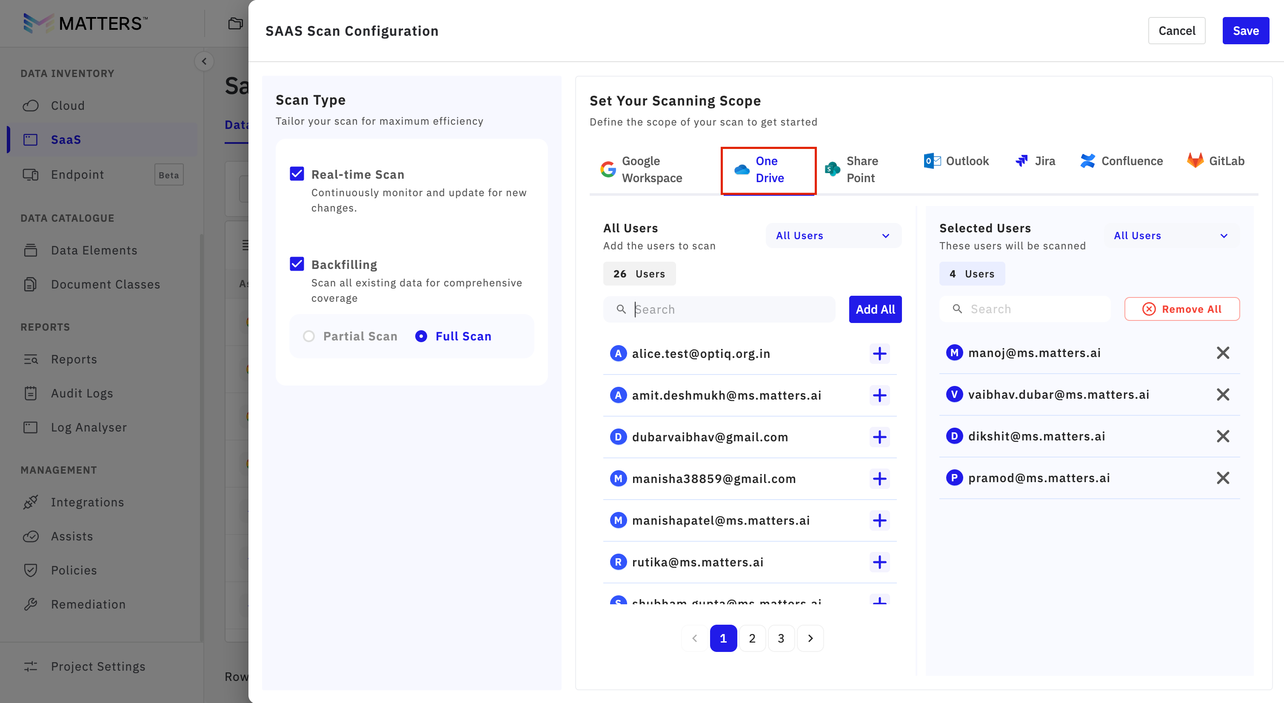Remove dikshit@ms.matters.ai from selected users

1223,436
